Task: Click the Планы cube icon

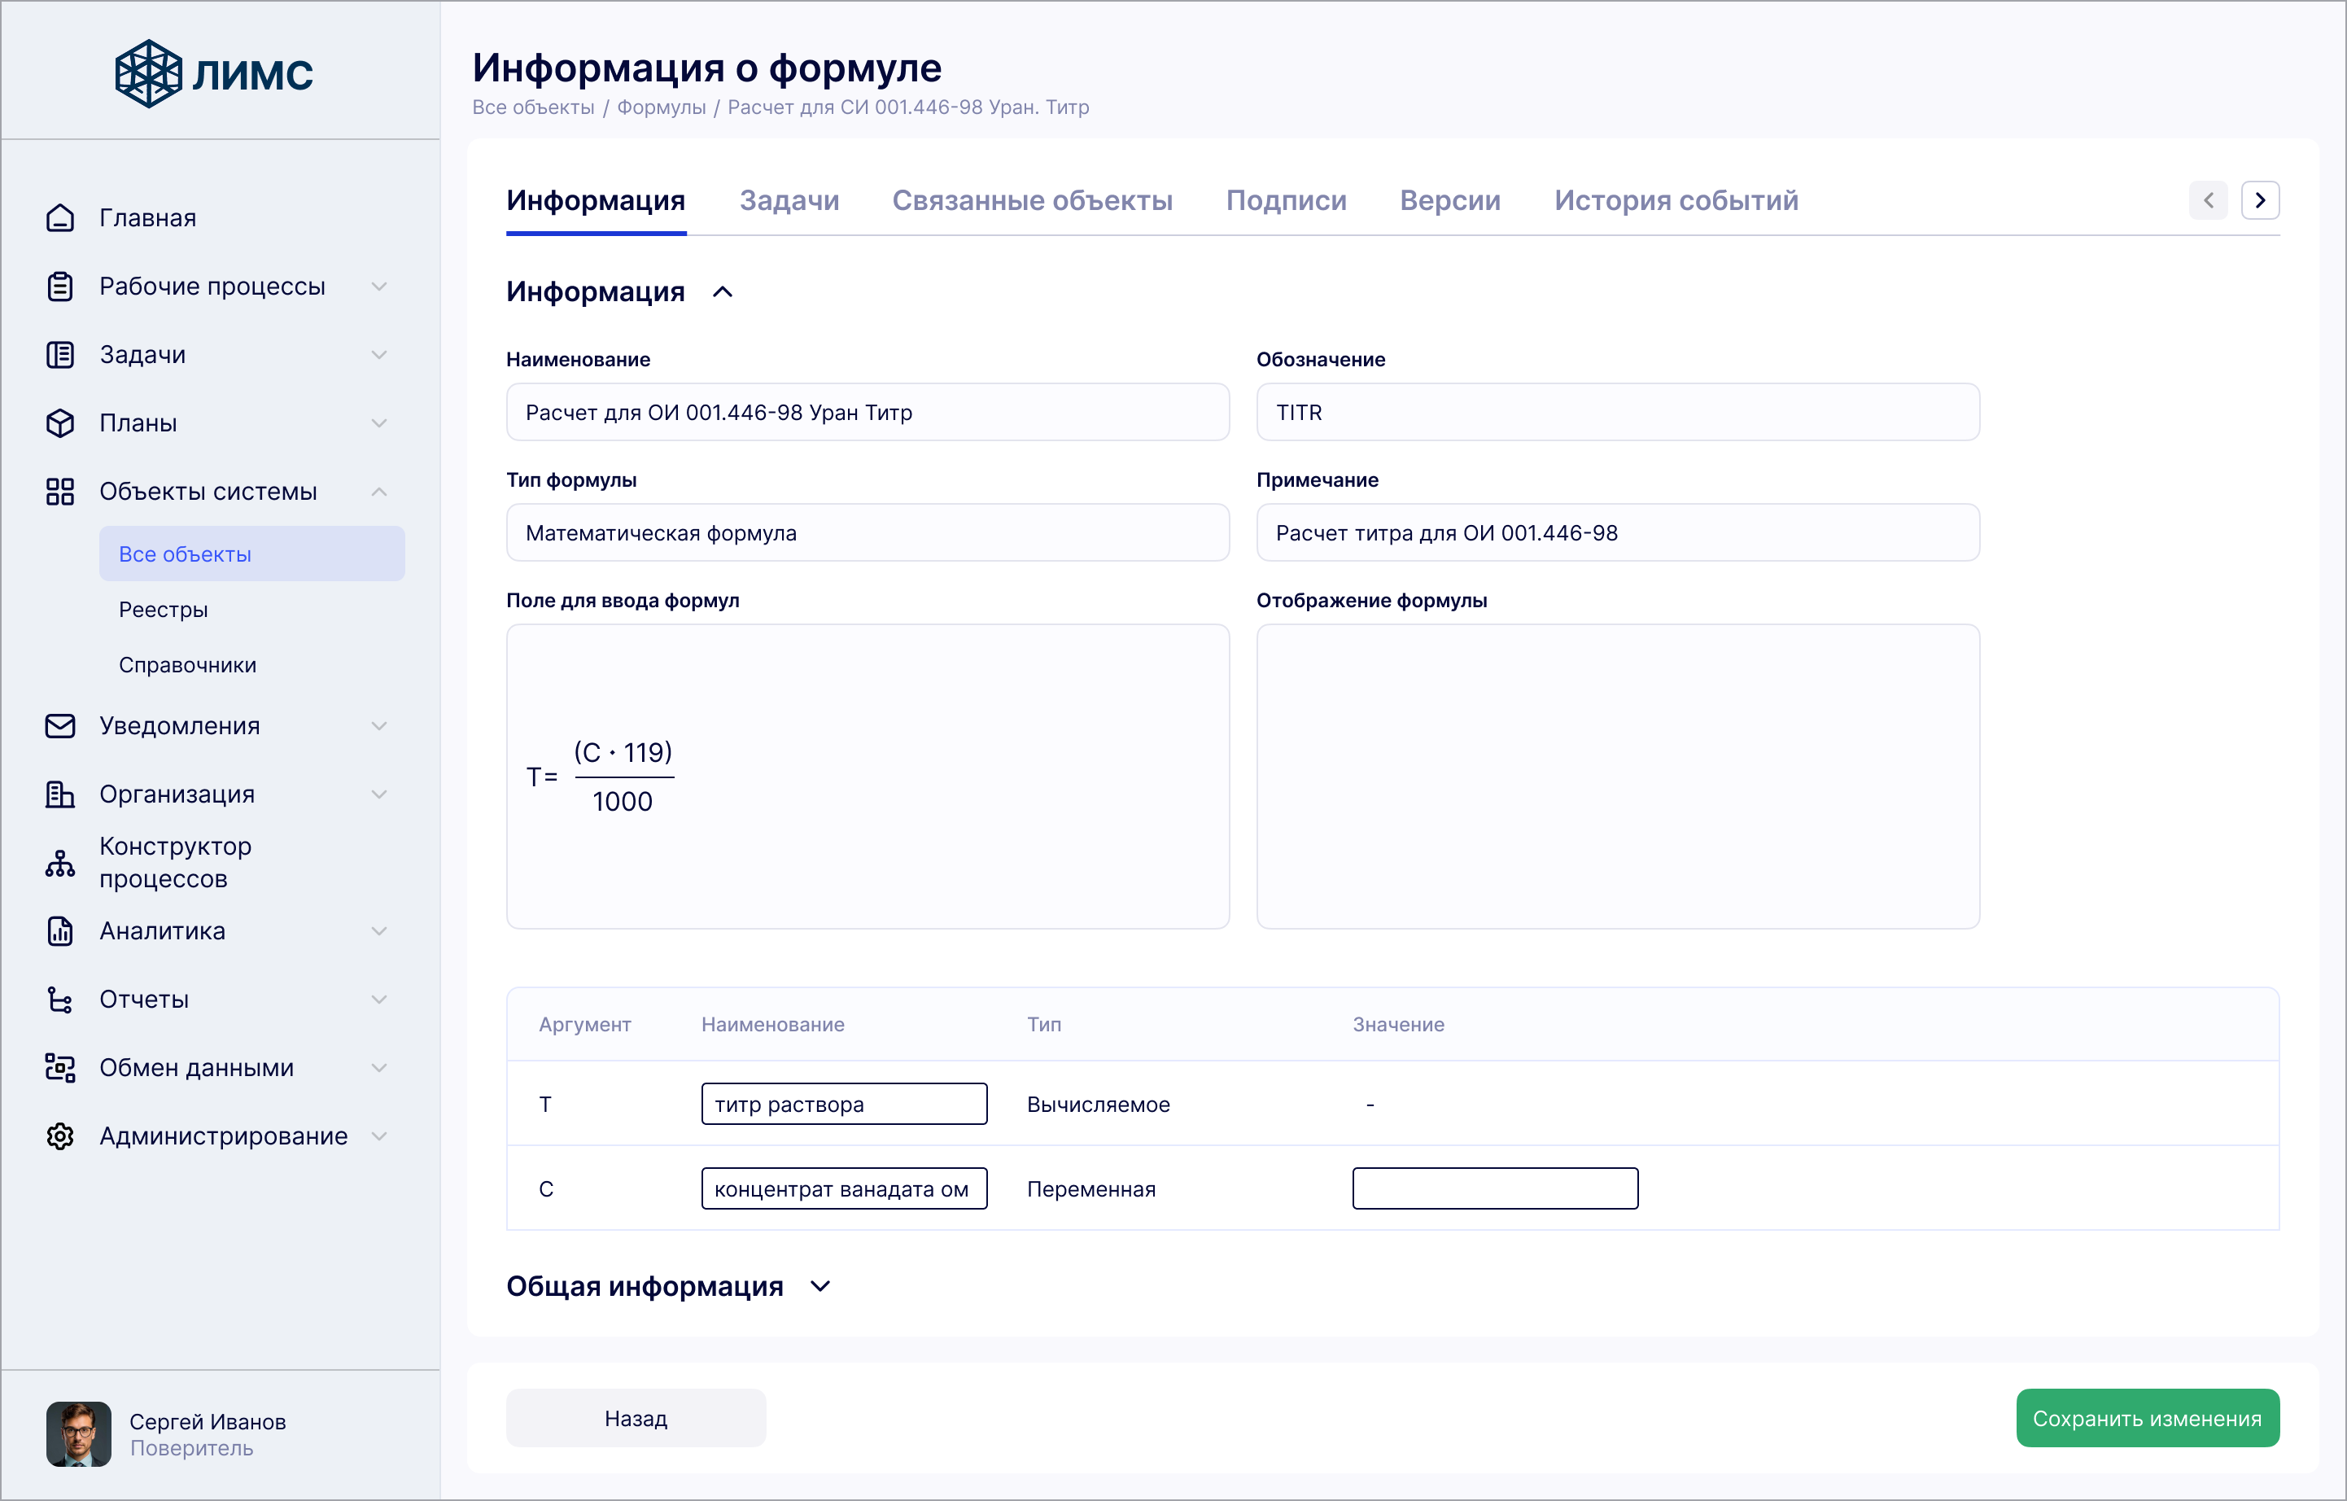Action: (60, 423)
